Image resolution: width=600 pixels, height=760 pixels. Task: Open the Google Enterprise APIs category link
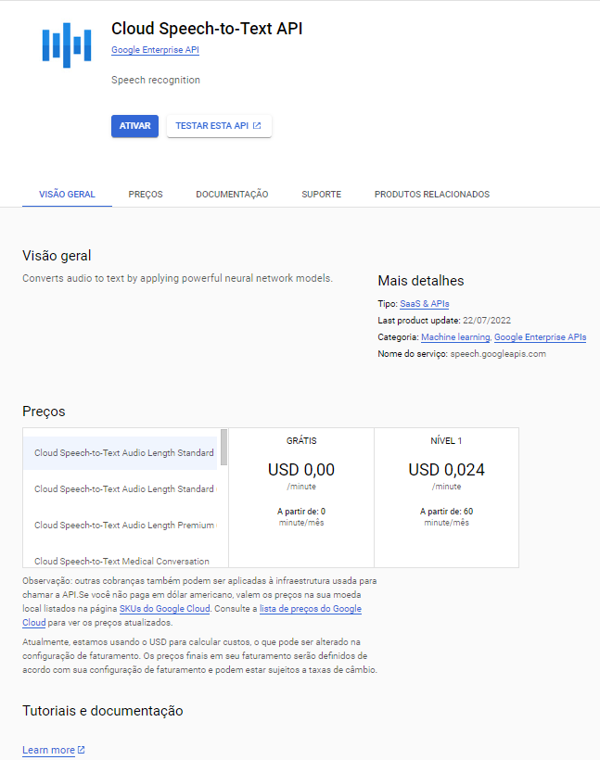pyautogui.click(x=540, y=337)
